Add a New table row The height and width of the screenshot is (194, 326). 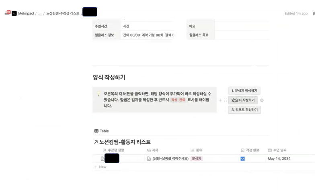(100, 167)
